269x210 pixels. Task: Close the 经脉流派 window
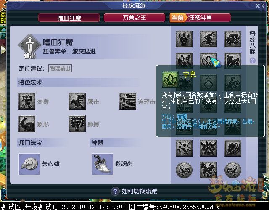click(x=258, y=6)
